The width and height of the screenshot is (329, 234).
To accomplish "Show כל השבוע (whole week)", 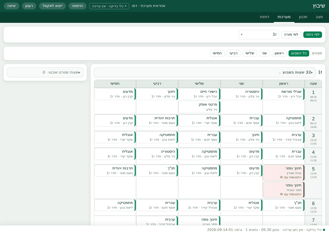I will pos(299,53).
